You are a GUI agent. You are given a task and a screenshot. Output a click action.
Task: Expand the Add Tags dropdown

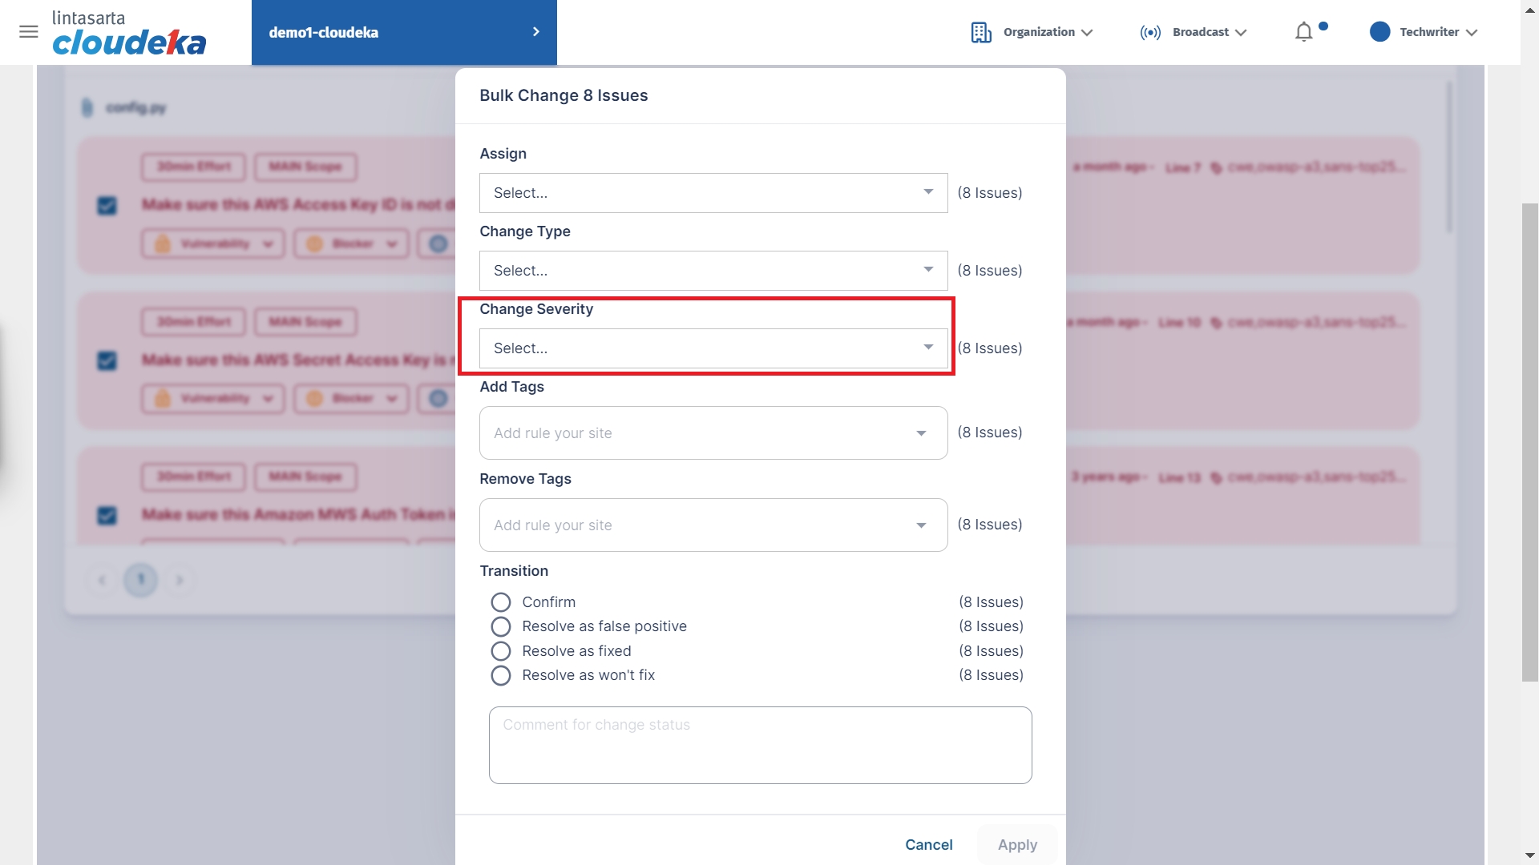tap(713, 433)
